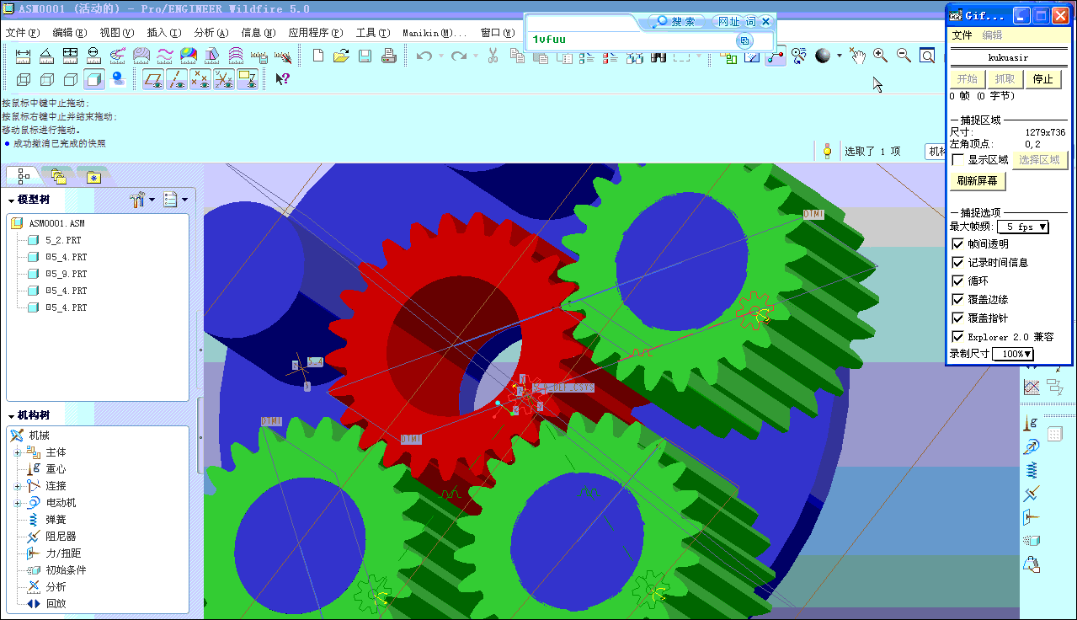Click the new file icon
The width and height of the screenshot is (1077, 620).
point(318,56)
